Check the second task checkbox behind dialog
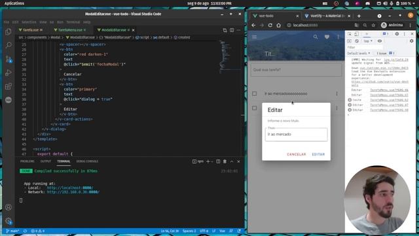This screenshot has width=419, height=236. [255, 108]
